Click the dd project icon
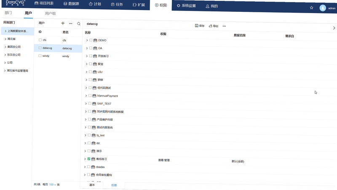The width and height of the screenshot is (337, 190). (93, 143)
